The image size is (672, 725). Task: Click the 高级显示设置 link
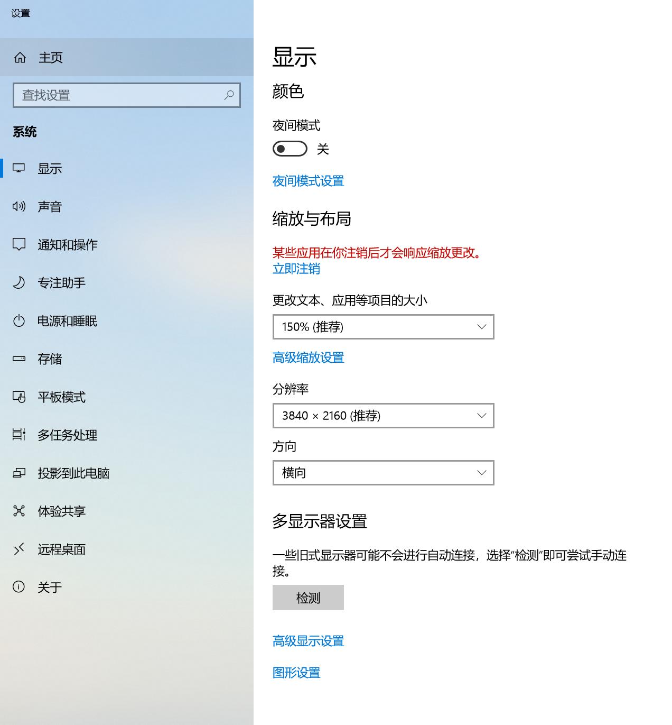coord(308,641)
